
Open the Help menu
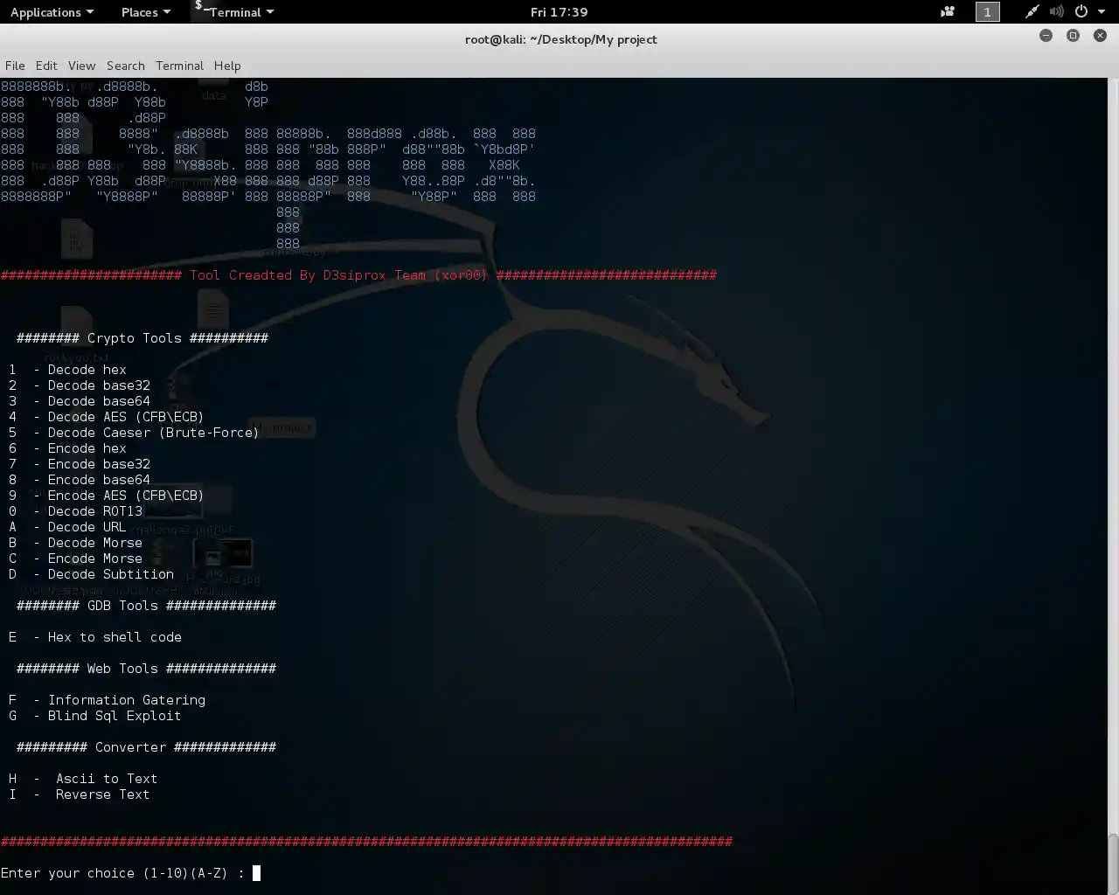(x=227, y=66)
